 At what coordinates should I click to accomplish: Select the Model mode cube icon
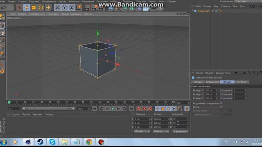(2, 26)
